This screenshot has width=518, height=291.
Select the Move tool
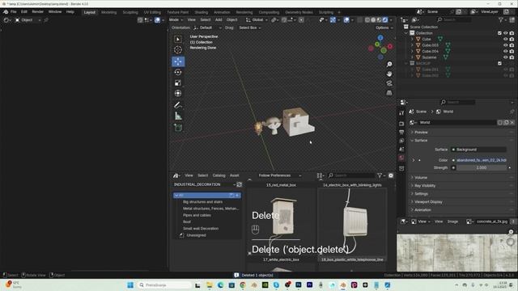coord(178,61)
